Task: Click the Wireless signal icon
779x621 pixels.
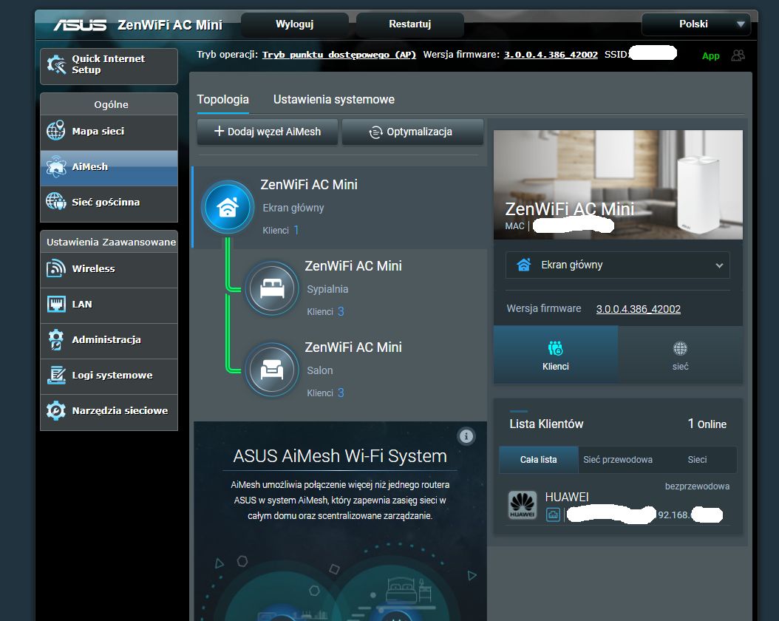Action: pyautogui.click(x=55, y=268)
